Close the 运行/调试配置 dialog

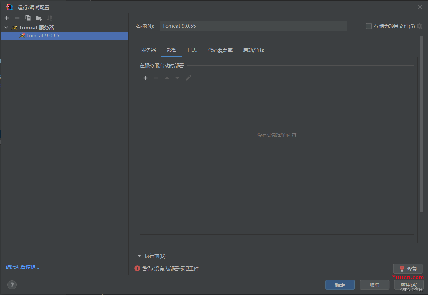[420, 7]
